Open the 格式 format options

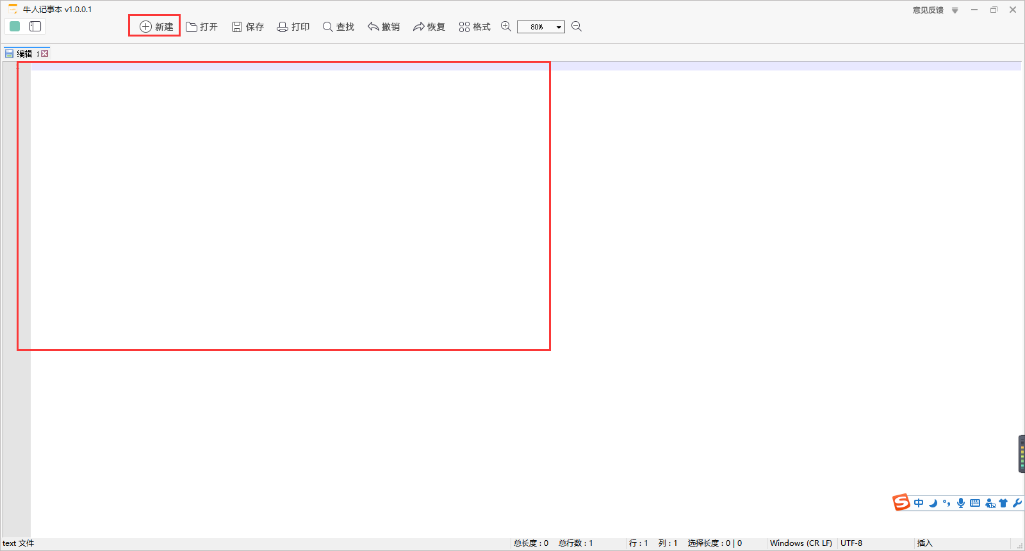[x=475, y=26]
